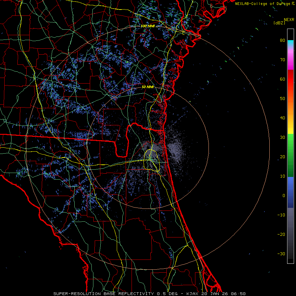Click the 30 value on dBZ scale
296x296 pixels.
[283, 137]
